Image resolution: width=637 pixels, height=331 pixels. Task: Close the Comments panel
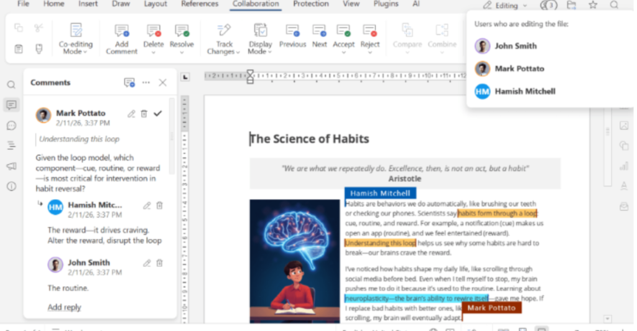click(162, 83)
